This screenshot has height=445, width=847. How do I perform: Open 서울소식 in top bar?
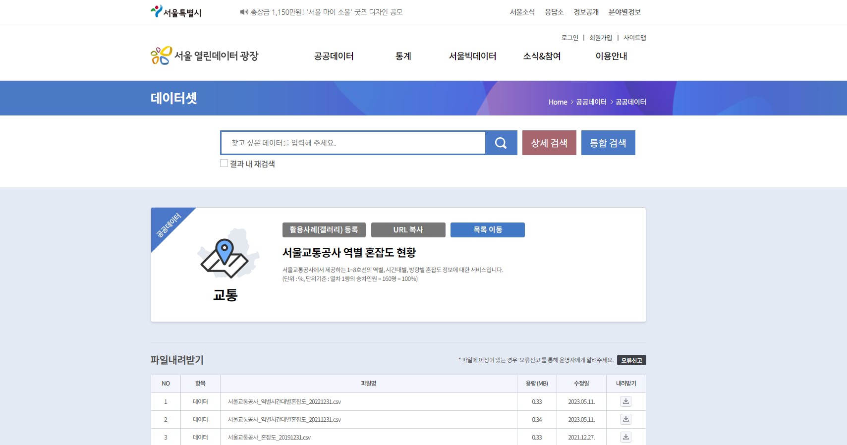(x=522, y=12)
